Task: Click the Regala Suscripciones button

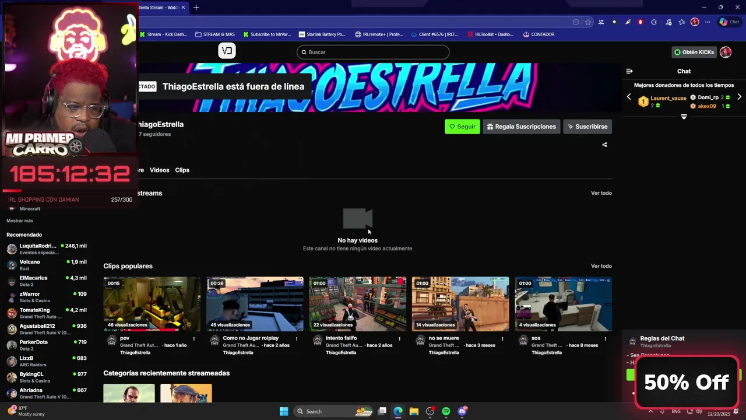Action: pos(522,127)
